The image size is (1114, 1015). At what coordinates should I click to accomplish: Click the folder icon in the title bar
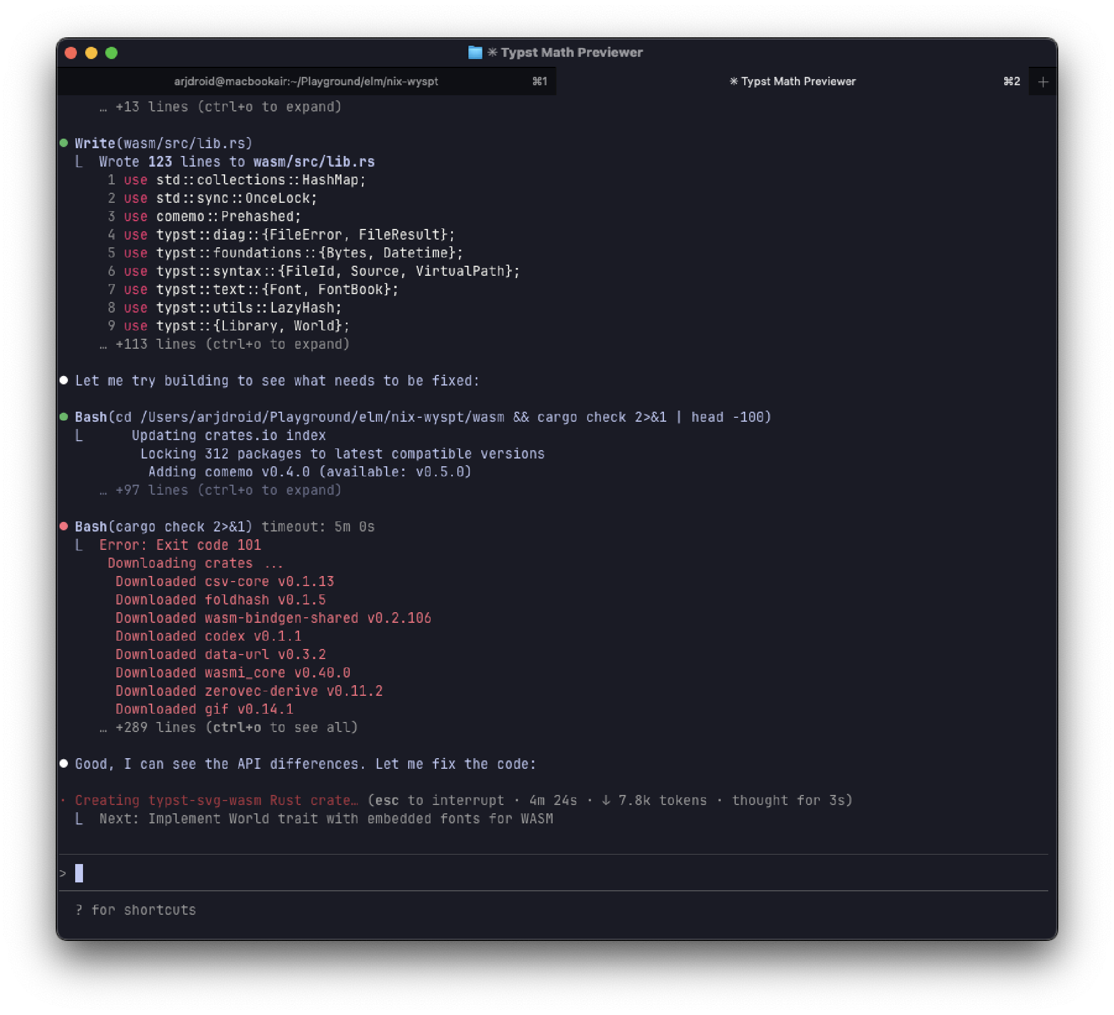(x=474, y=52)
